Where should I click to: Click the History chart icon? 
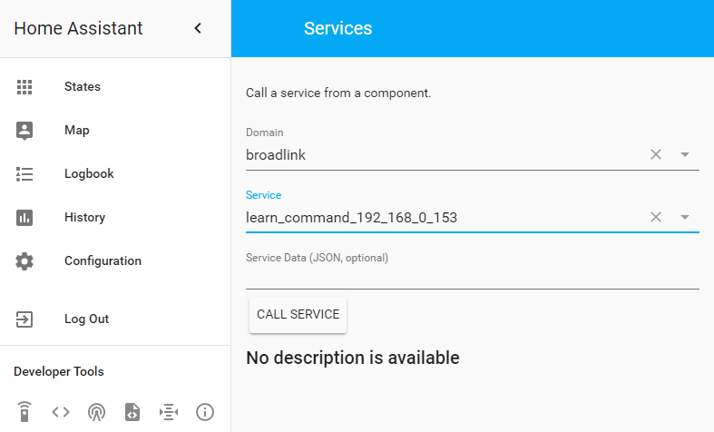pyautogui.click(x=24, y=218)
